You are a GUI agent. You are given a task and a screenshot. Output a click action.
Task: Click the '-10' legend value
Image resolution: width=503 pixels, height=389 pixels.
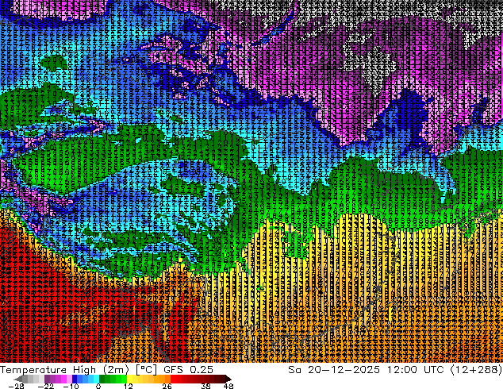[x=71, y=386]
